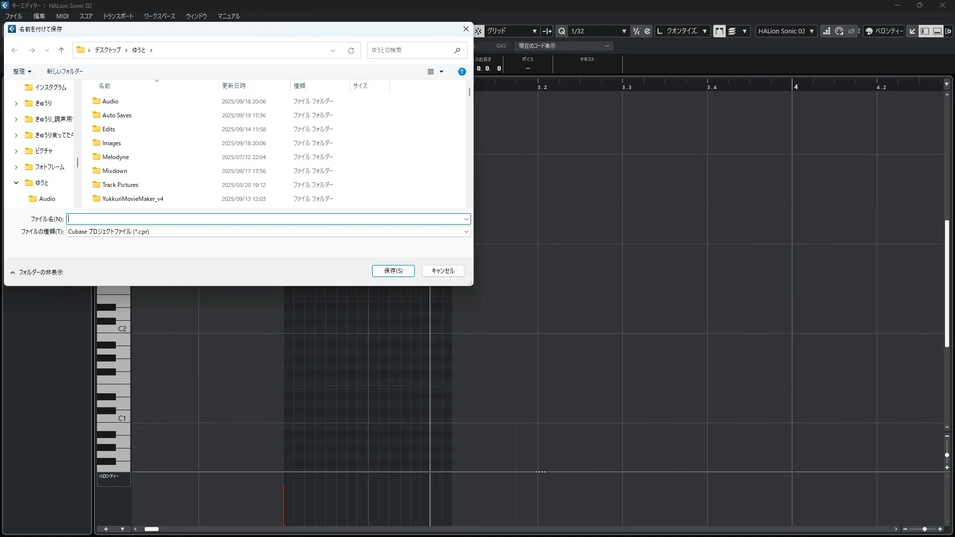Click the 保存(S) button

393,271
